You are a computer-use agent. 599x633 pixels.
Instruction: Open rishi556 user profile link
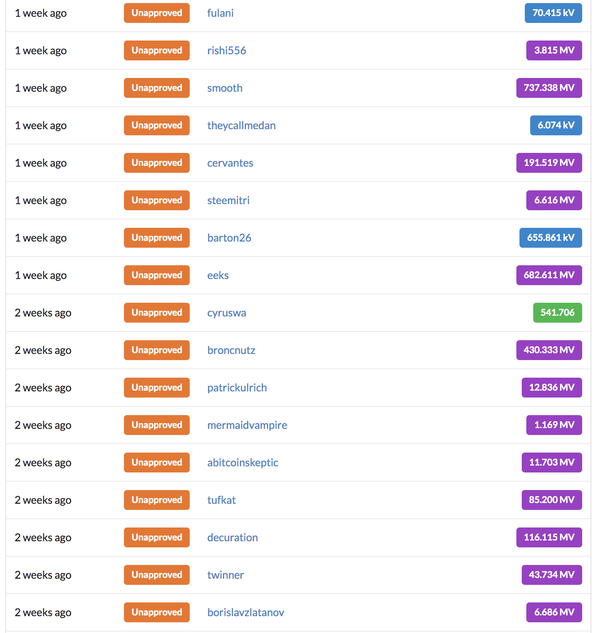coord(226,50)
